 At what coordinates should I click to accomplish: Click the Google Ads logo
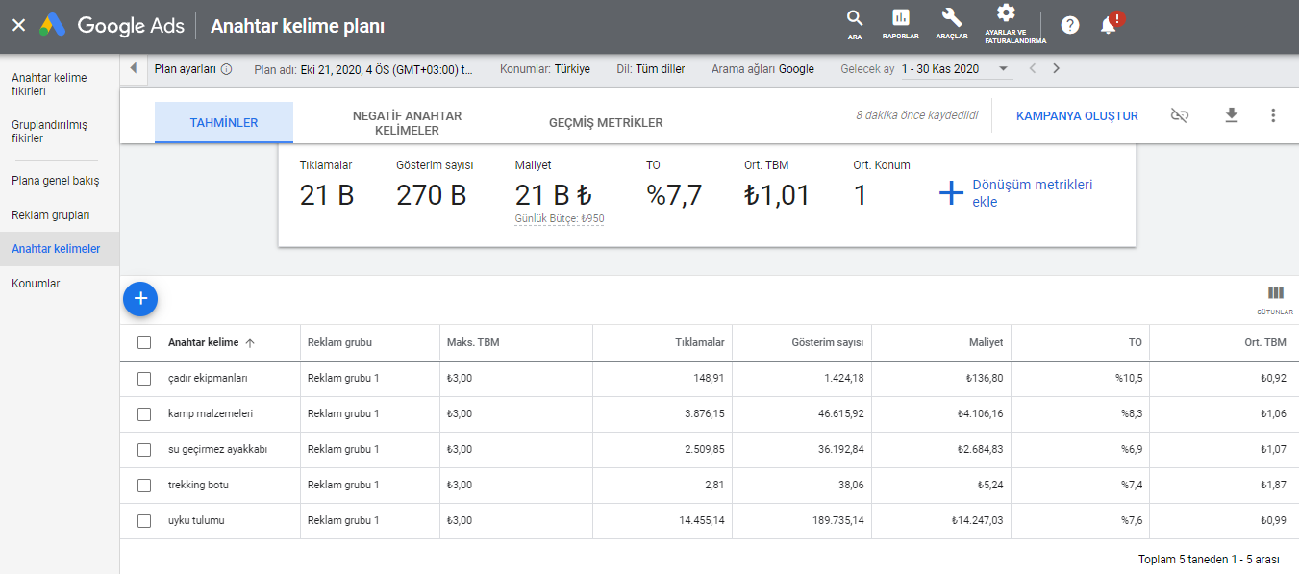[x=112, y=26]
